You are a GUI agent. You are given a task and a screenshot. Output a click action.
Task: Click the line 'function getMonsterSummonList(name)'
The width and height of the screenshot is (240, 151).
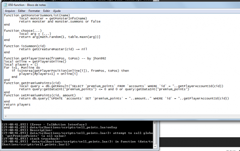click(x=37, y=15)
